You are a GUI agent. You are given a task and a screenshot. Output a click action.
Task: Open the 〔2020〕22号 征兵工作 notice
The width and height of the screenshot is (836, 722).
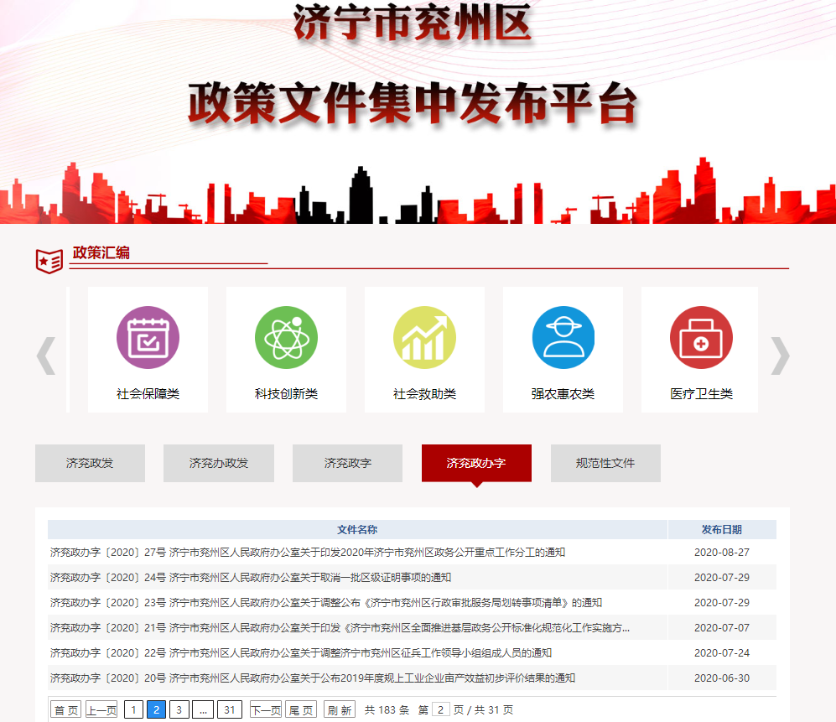tap(300, 653)
